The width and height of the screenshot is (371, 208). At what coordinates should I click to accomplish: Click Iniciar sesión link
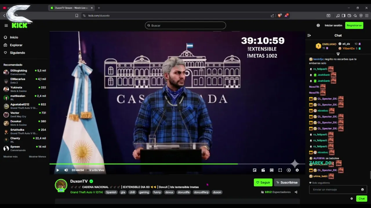point(333,25)
